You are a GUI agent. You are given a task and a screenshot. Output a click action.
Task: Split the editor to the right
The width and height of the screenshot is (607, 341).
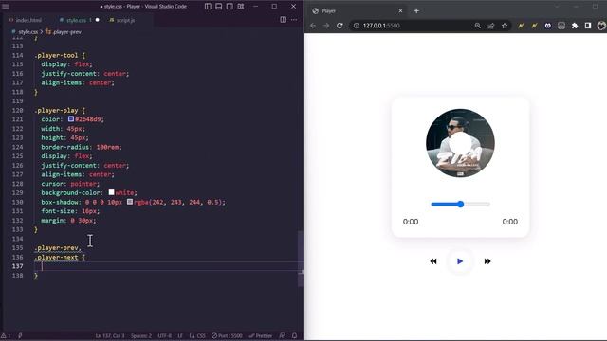click(x=283, y=20)
